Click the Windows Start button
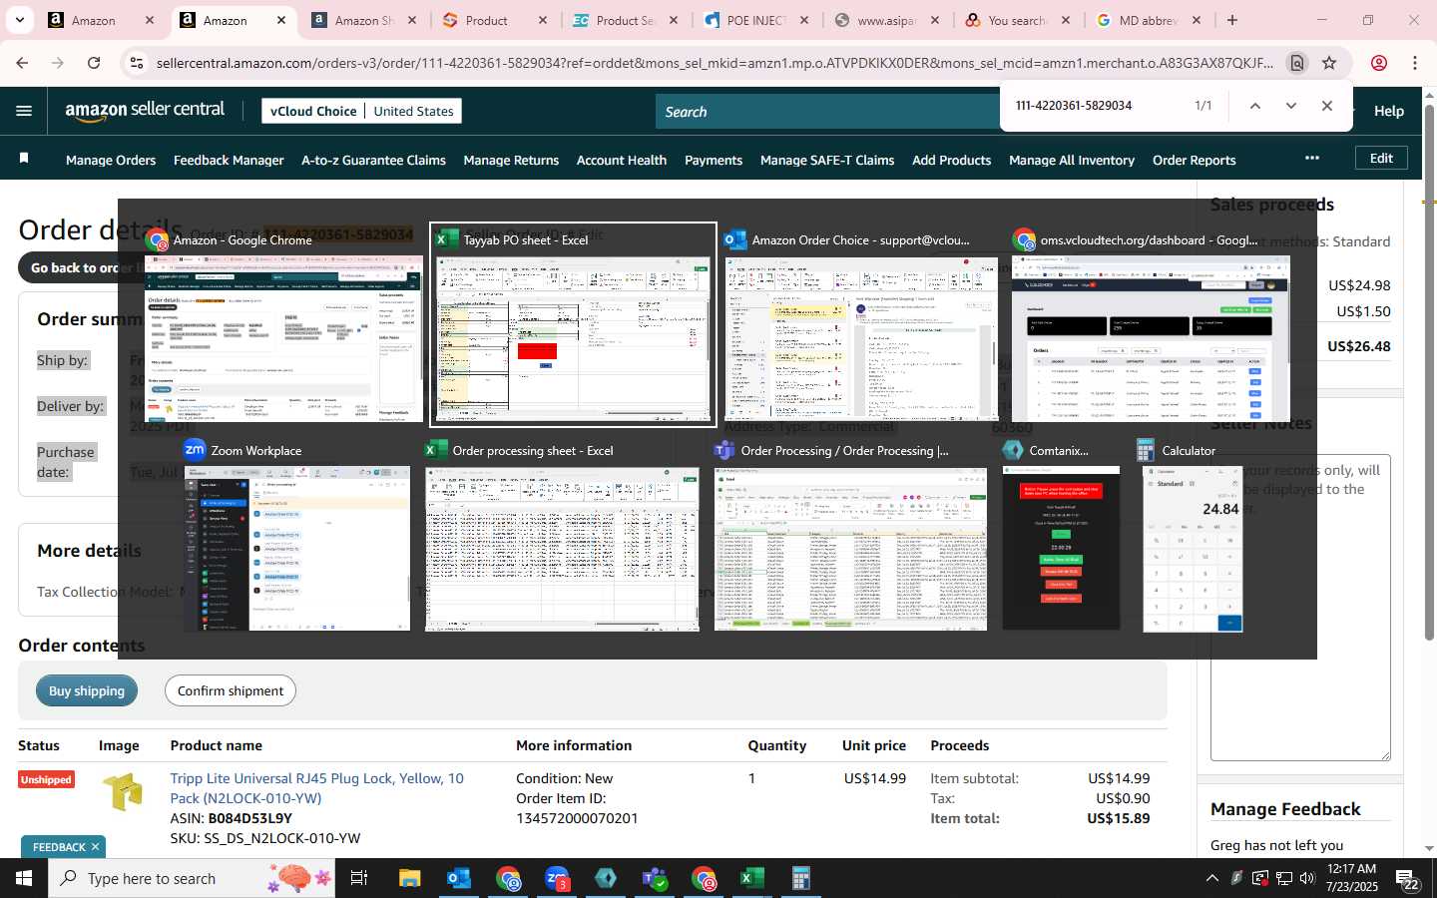Viewport: 1437px width, 898px height. (24, 878)
